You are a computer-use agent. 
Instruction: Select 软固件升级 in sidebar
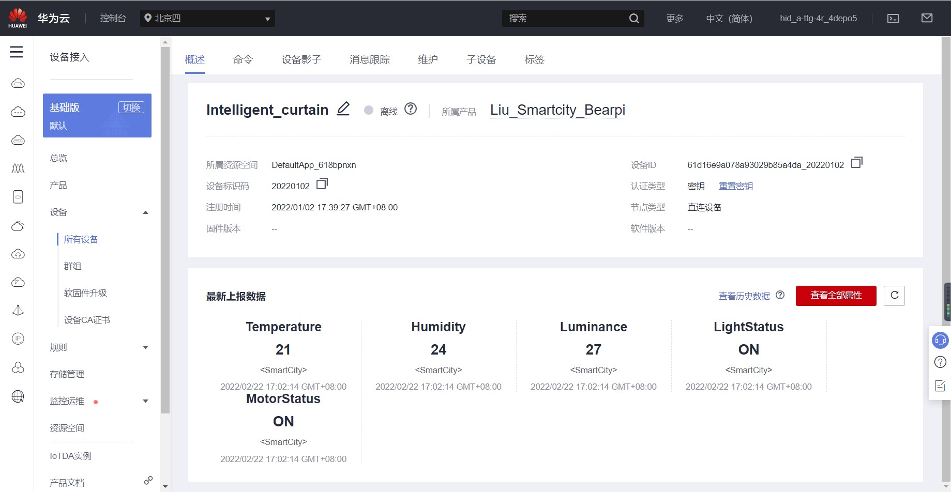coord(85,293)
